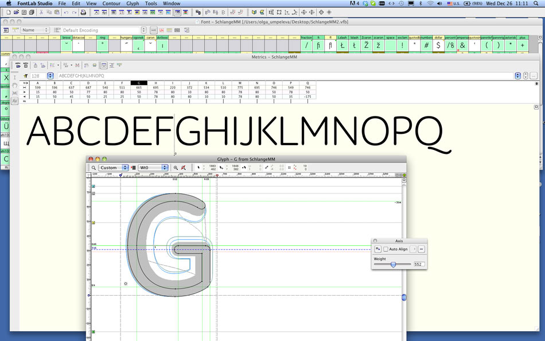Click the G column header in metrics table
The width and height of the screenshot is (545, 341).
coord(139,83)
